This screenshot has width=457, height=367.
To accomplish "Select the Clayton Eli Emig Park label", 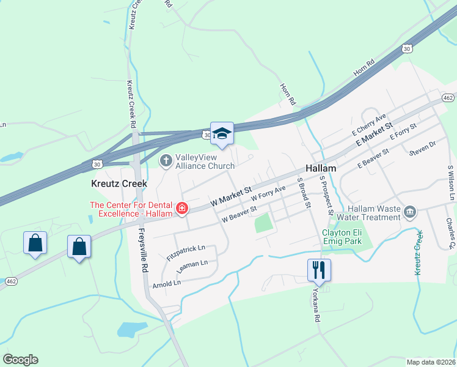I will click(342, 237).
